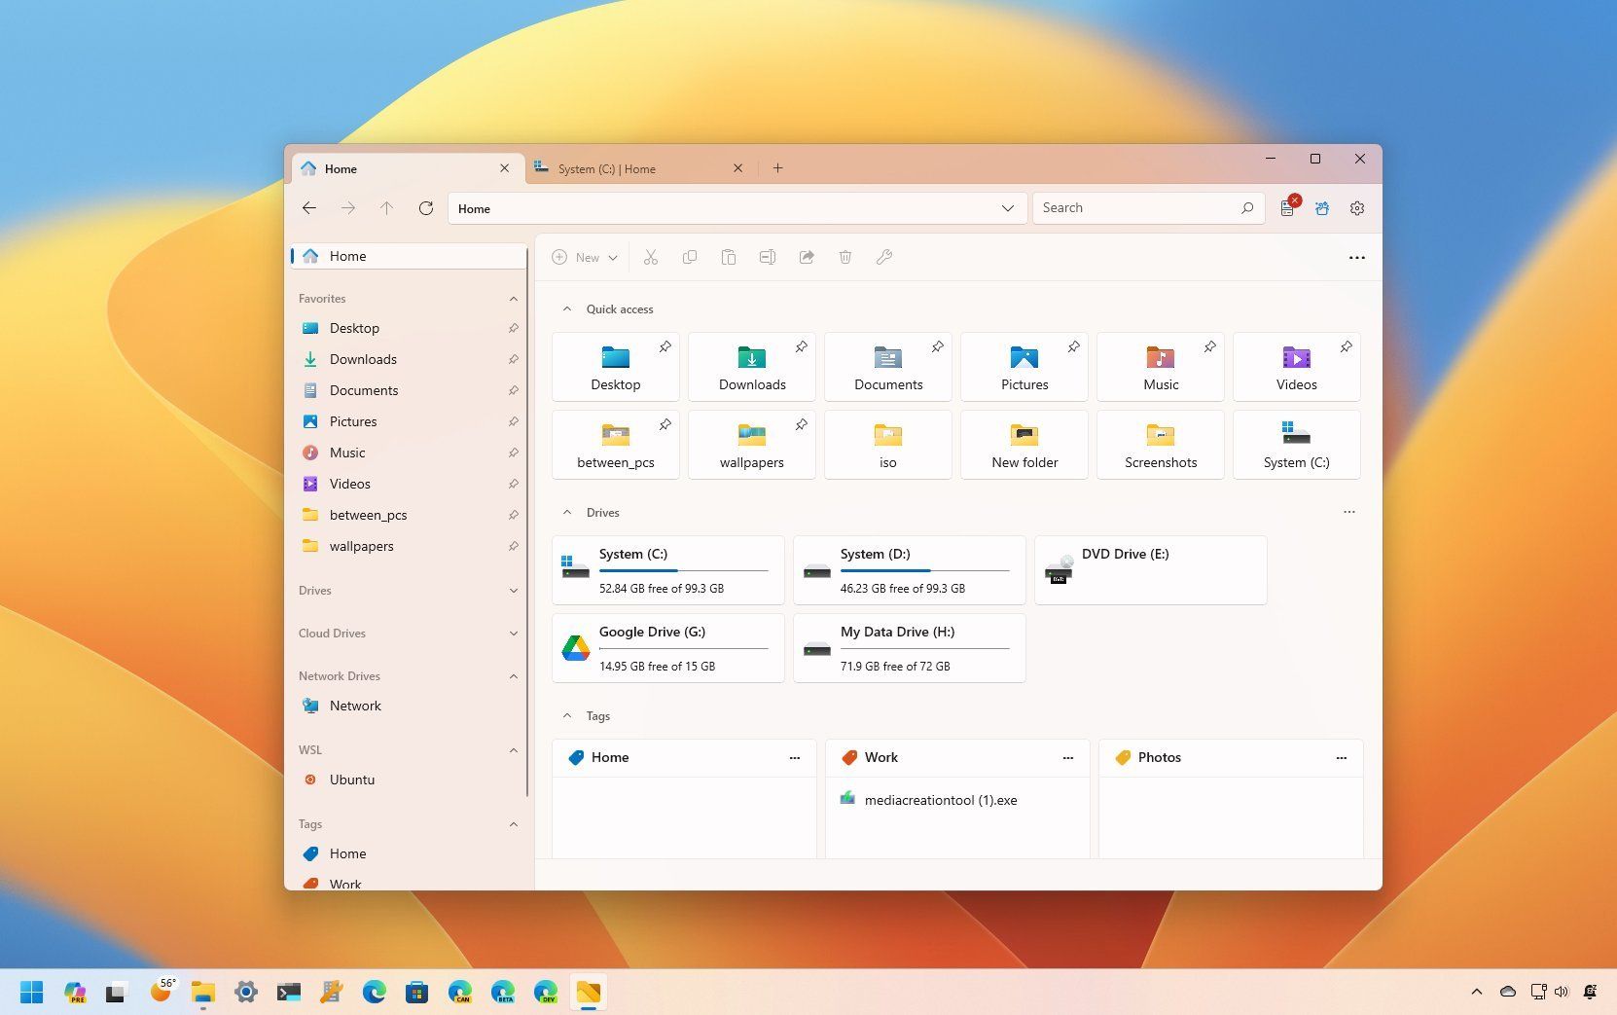The height and width of the screenshot is (1015, 1617).
Task: Check ongoing tasks via the badge icon
Action: [1287, 207]
